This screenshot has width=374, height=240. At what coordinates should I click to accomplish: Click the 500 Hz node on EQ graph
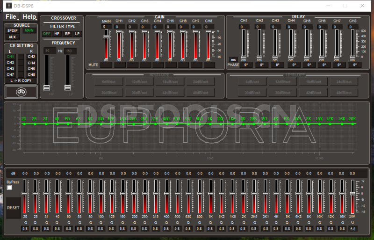[x=178, y=124]
